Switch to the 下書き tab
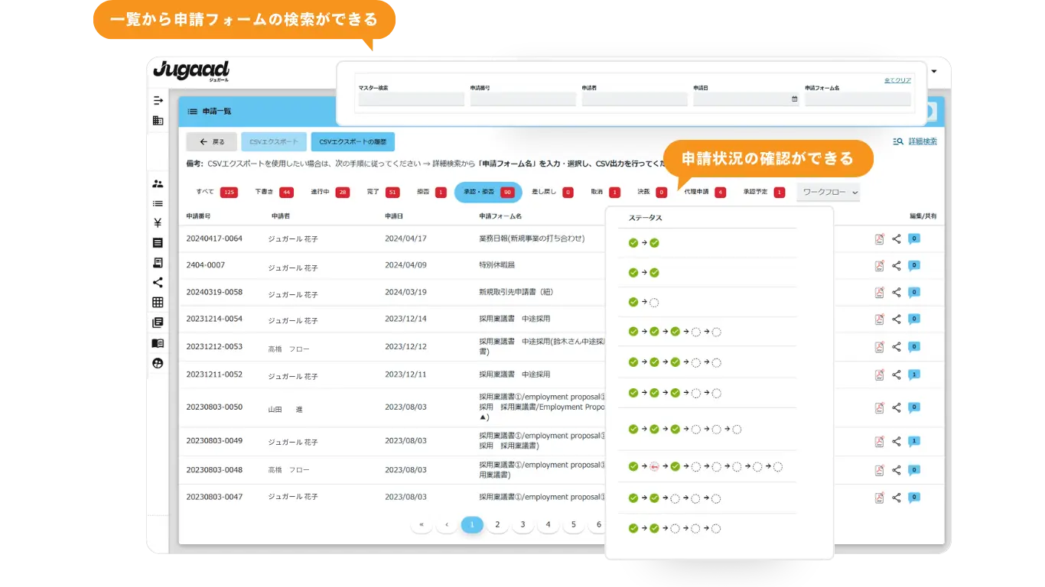The image size is (1045, 587). (274, 192)
